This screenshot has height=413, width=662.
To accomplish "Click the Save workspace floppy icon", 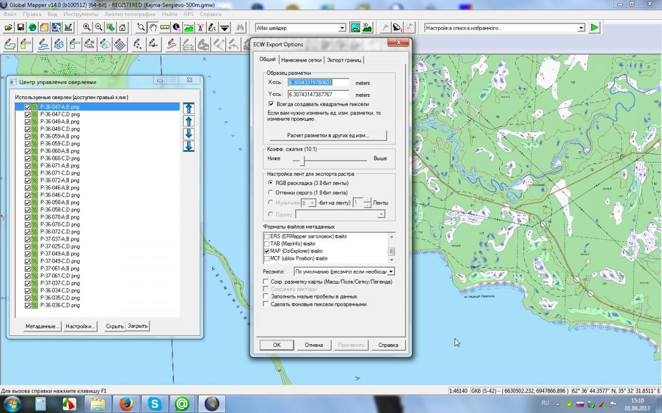I will [20, 28].
